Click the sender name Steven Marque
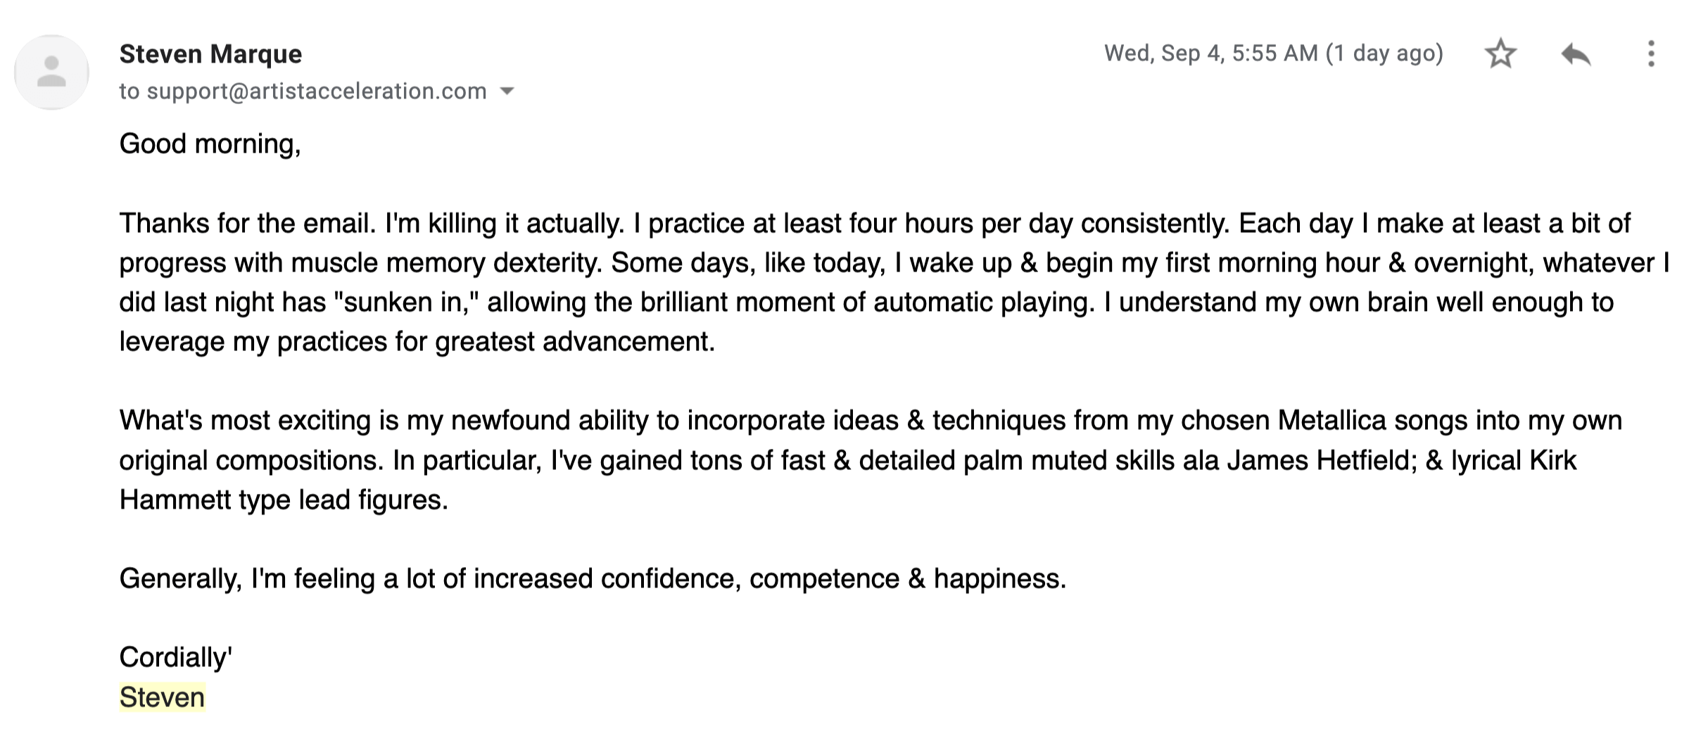This screenshot has height=731, width=1689. coord(210,54)
